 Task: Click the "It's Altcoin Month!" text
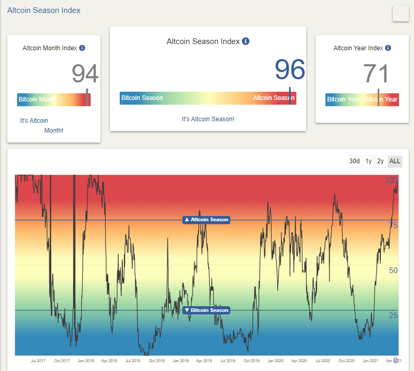[x=42, y=125]
